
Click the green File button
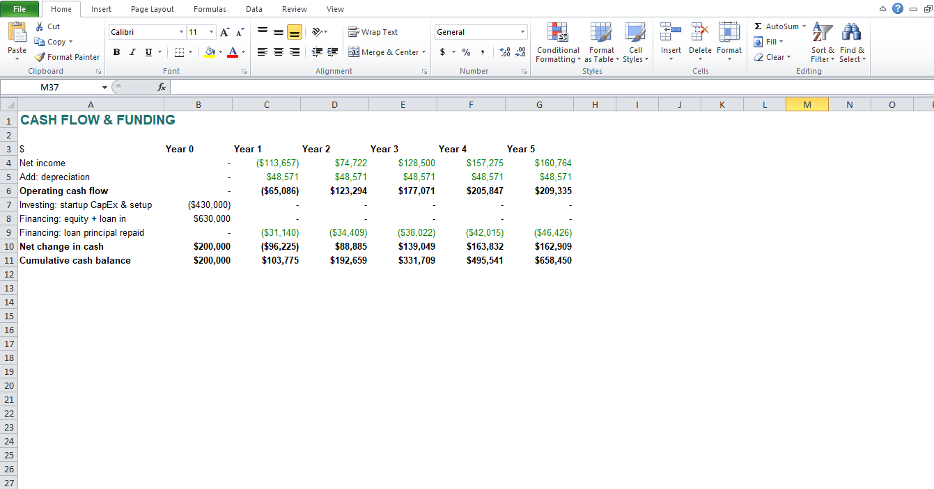(x=20, y=9)
